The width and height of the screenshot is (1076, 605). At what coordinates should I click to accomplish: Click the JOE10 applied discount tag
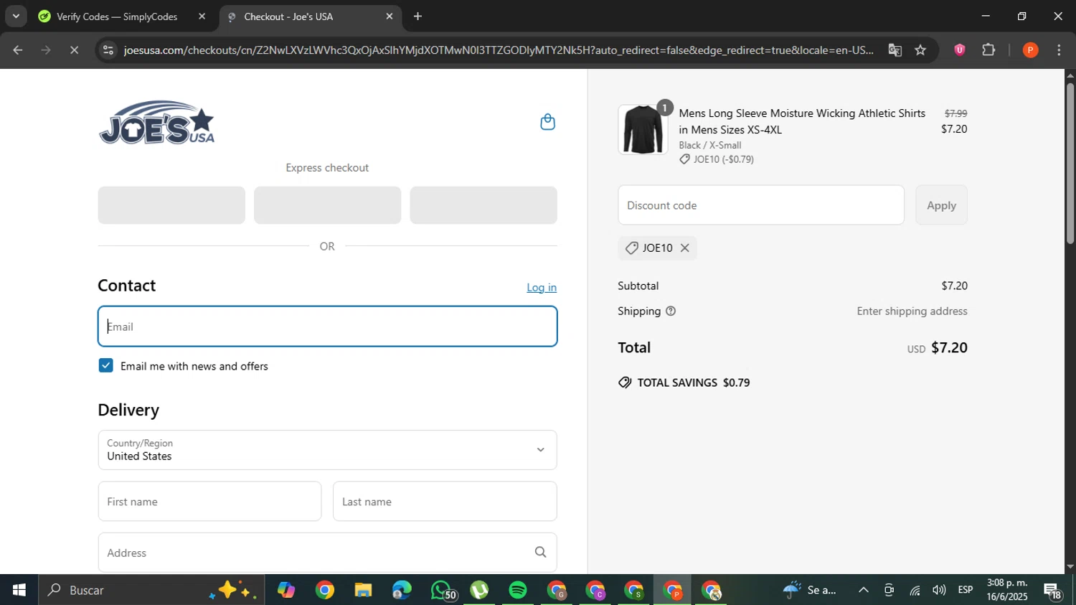click(657, 248)
